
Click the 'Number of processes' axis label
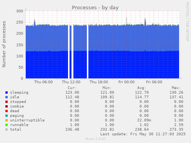[4, 44]
